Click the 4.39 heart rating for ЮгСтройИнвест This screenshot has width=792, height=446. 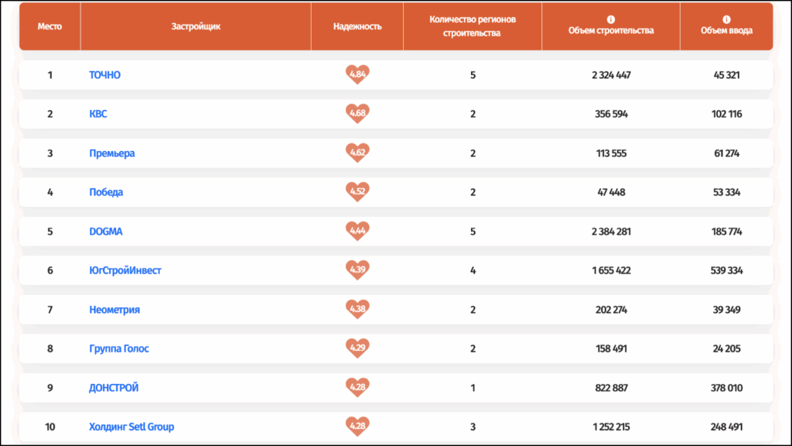pos(357,270)
